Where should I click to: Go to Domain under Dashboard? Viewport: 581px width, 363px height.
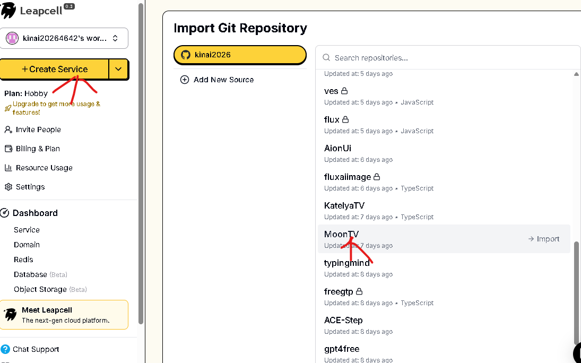click(x=27, y=245)
